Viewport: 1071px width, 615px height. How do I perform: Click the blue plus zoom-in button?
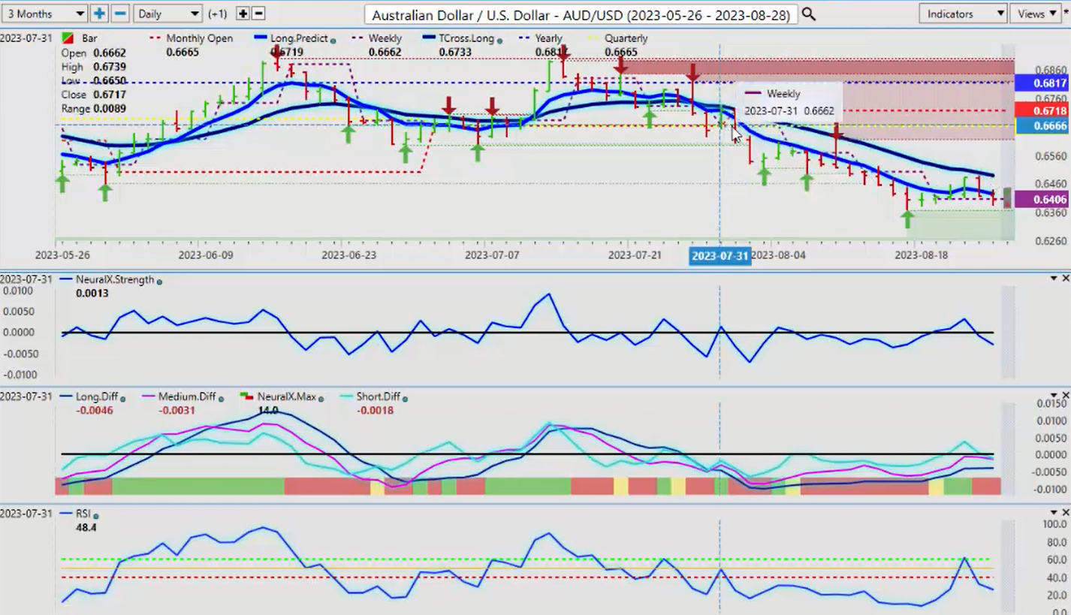pos(99,14)
